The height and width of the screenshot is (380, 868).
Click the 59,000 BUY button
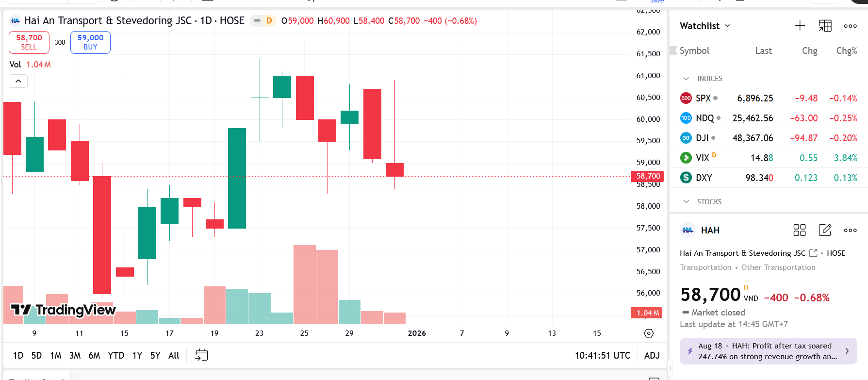point(90,42)
